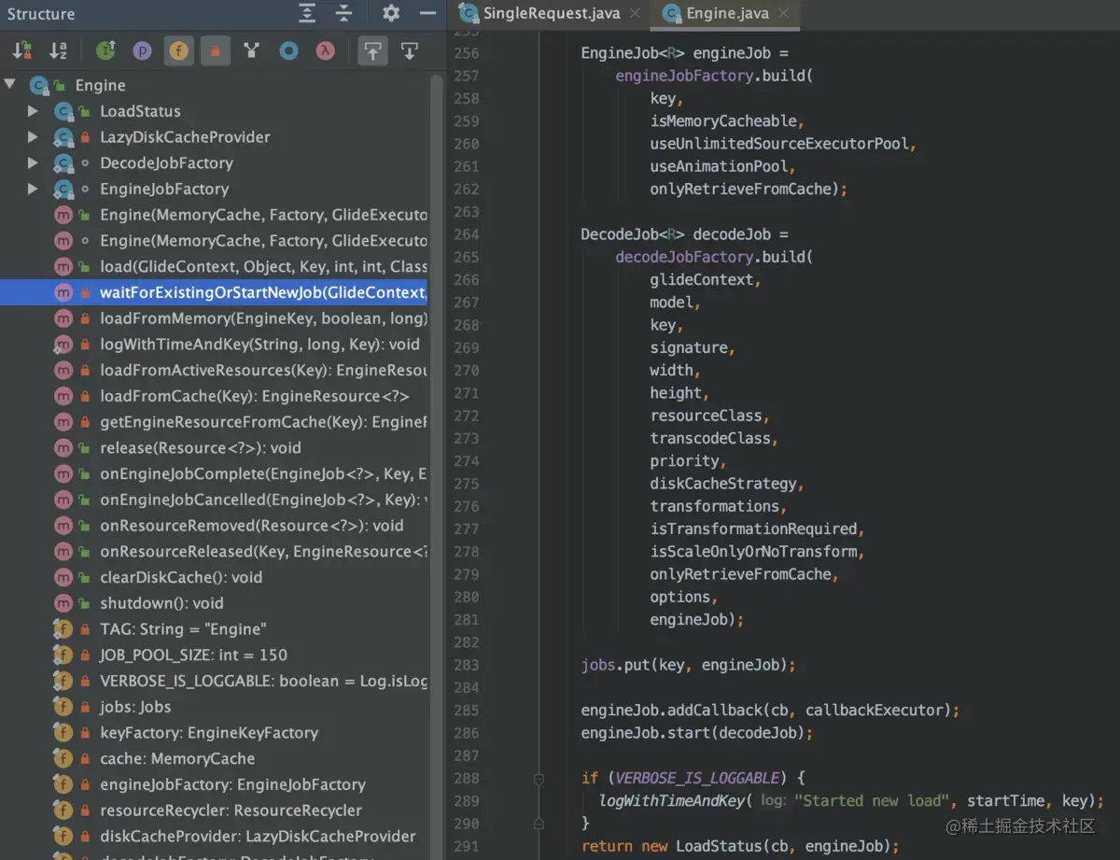Click the Engine.java tab file icon
Viewport: 1120px width, 860px height.
tap(670, 13)
